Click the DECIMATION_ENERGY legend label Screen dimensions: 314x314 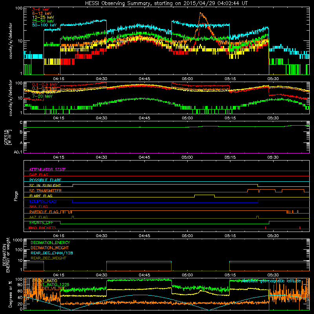click(50, 243)
